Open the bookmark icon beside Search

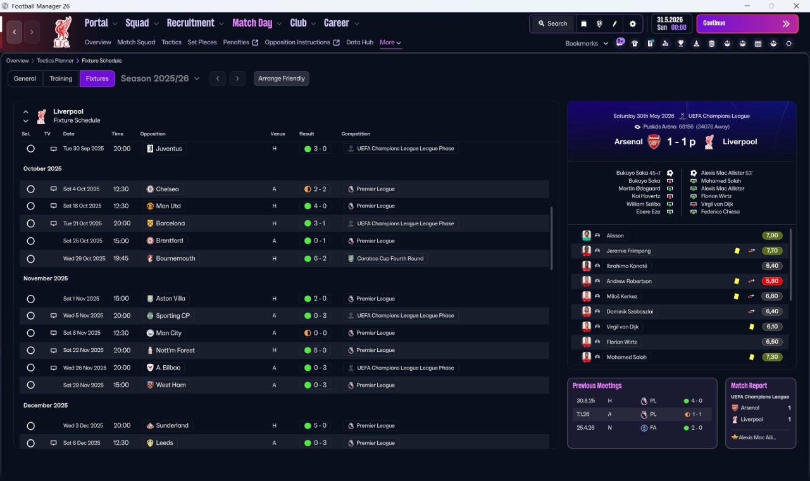click(583, 23)
